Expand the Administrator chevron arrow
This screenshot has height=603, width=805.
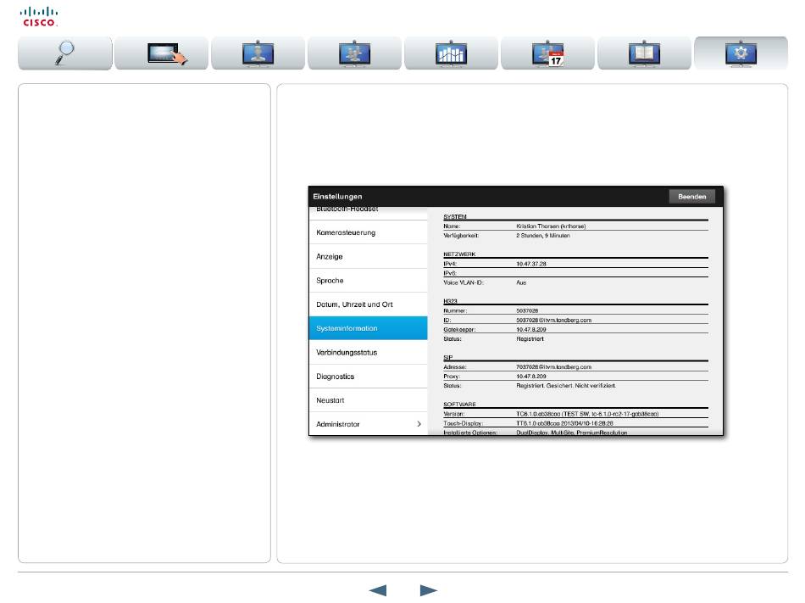click(419, 424)
